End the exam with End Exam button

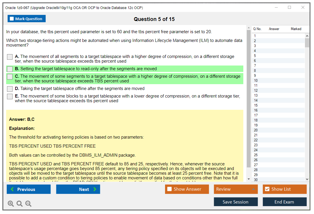click(x=284, y=202)
